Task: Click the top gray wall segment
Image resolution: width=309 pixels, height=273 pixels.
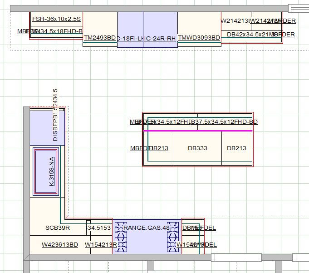Action: (149, 9)
